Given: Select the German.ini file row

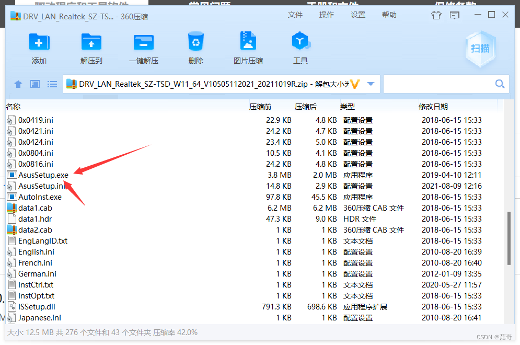Looking at the screenshot, I should click(x=253, y=274).
